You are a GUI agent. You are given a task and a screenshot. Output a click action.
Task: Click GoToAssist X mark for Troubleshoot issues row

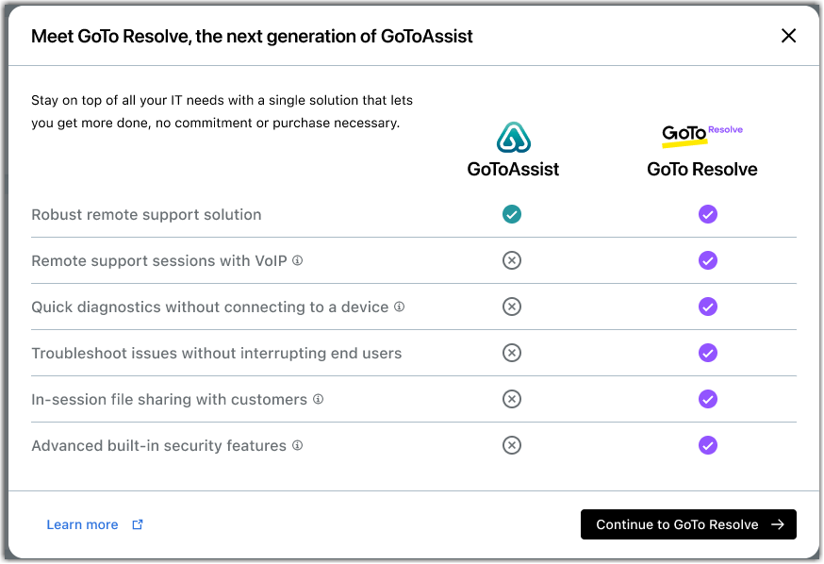512,353
